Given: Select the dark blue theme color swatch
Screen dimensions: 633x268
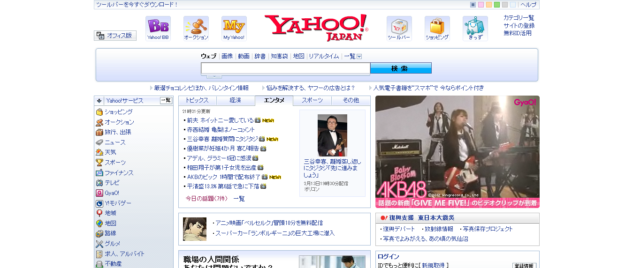Looking at the screenshot, I should tap(473, 5).
